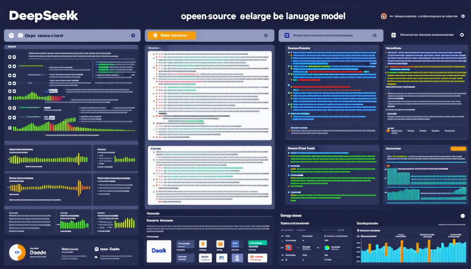Click the second white tile with orange square icon

(220, 244)
